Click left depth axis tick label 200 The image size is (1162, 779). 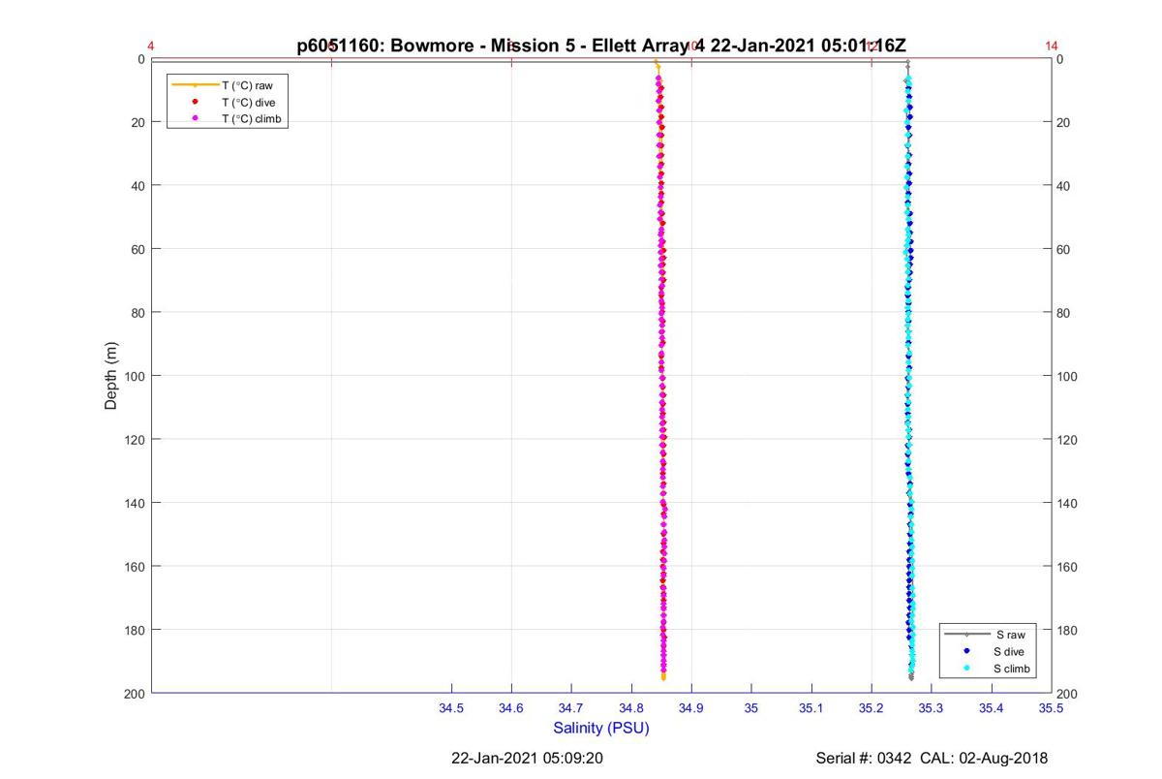pyautogui.click(x=135, y=694)
